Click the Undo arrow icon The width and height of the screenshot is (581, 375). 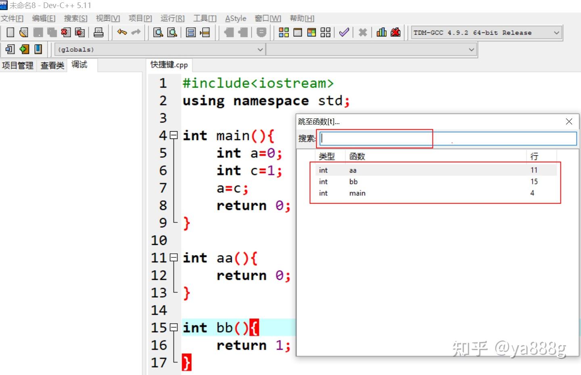pyautogui.click(x=122, y=32)
